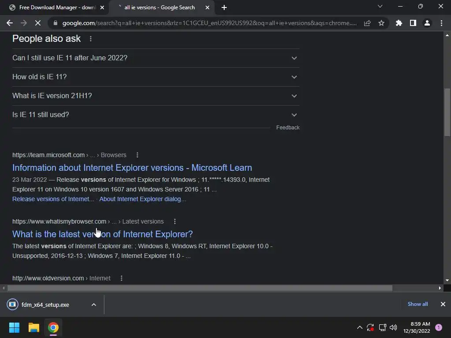
Task: Open Chrome's three-dot main menu
Action: (x=441, y=23)
